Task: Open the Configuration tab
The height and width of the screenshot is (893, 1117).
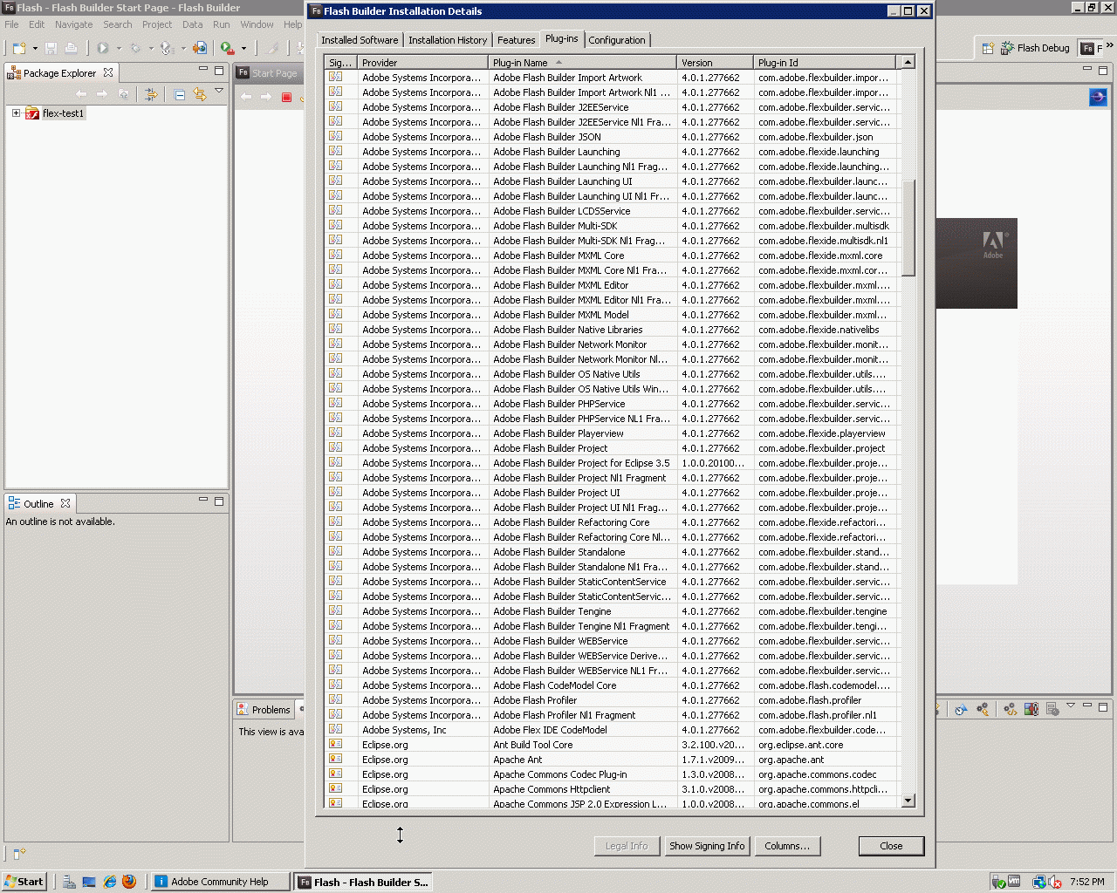Action: click(x=617, y=40)
